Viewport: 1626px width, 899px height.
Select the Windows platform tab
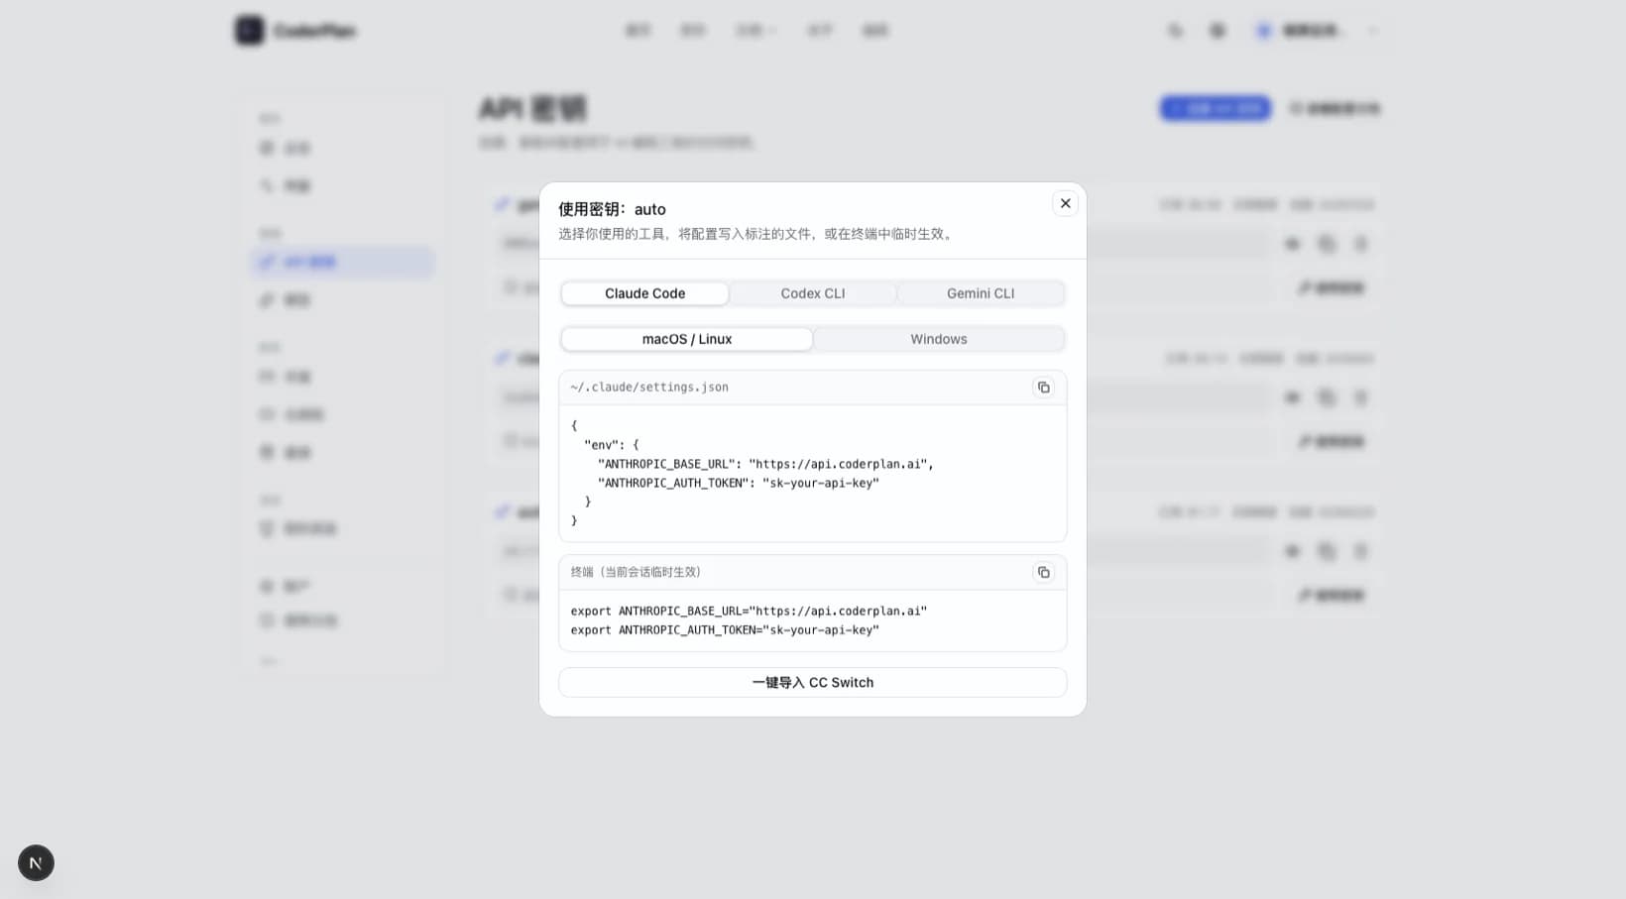pyautogui.click(x=939, y=339)
